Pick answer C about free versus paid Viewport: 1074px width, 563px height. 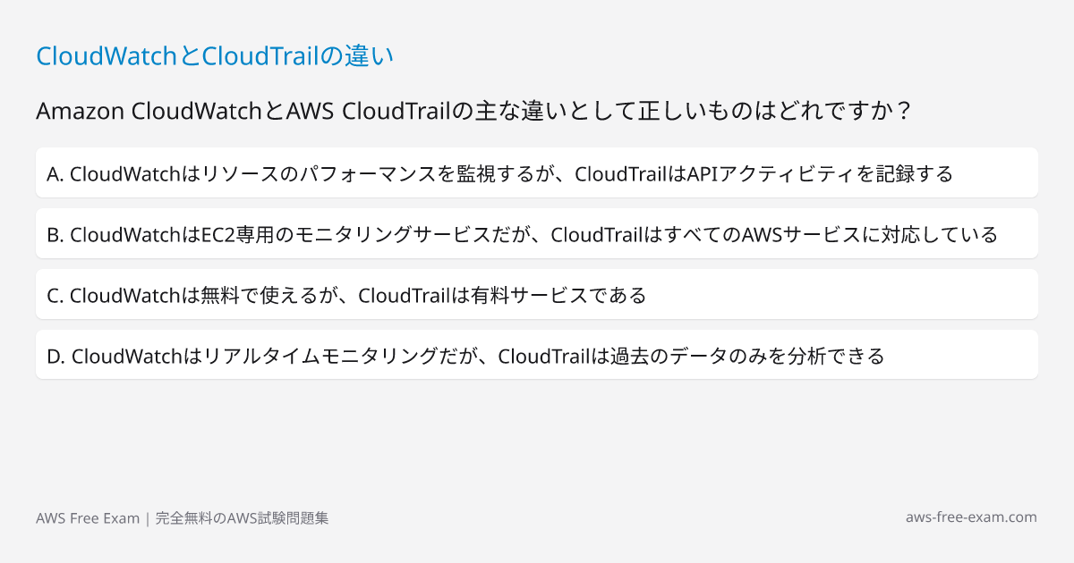(x=537, y=294)
